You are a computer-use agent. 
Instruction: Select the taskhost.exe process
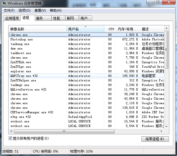pyautogui.click(x=86, y=53)
